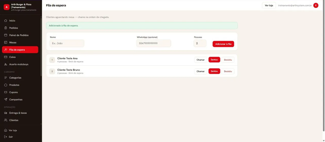Viewport: 325px width, 142px height.
Task: Click the position 2 badge
Action: pyautogui.click(x=52, y=71)
